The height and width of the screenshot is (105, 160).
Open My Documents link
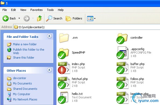[22, 83]
